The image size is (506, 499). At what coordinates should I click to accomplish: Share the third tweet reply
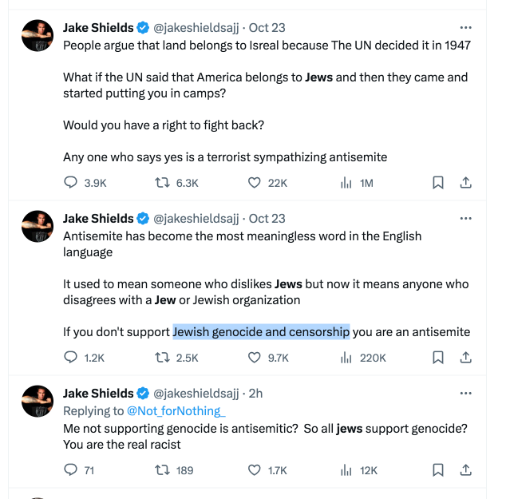pyautogui.click(x=466, y=470)
